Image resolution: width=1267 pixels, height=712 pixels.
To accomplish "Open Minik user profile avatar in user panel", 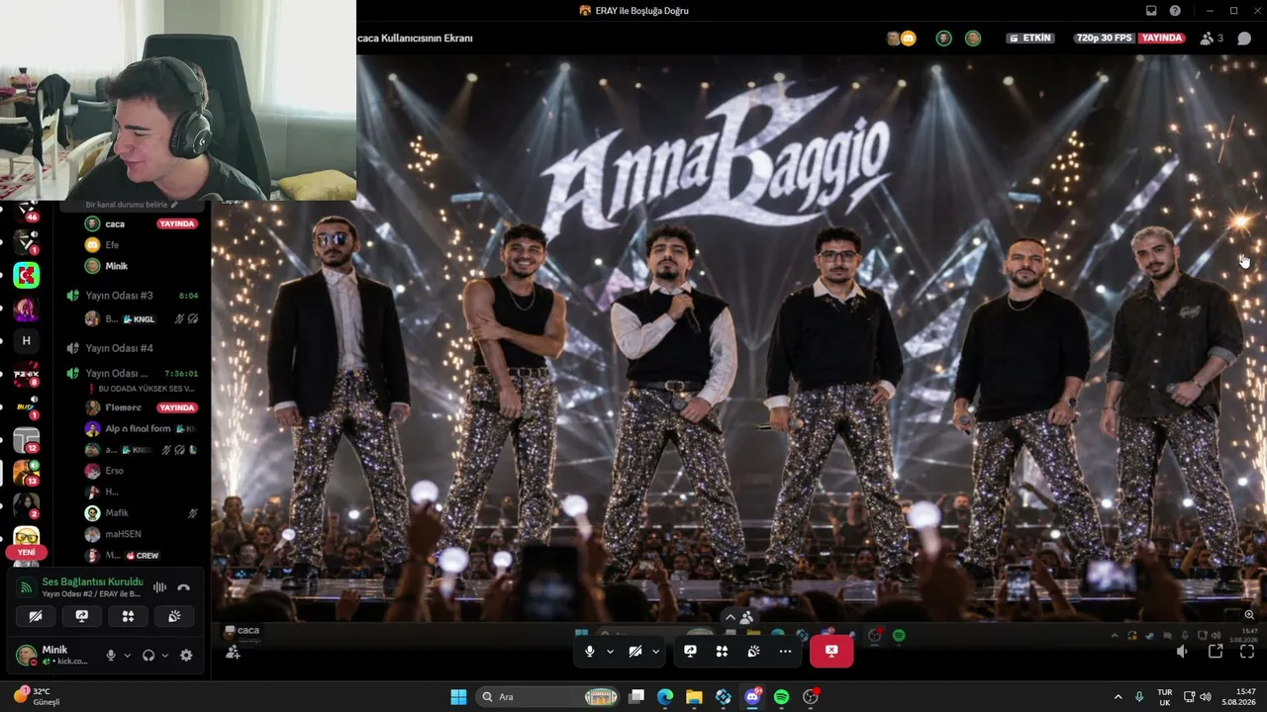I will tap(27, 655).
